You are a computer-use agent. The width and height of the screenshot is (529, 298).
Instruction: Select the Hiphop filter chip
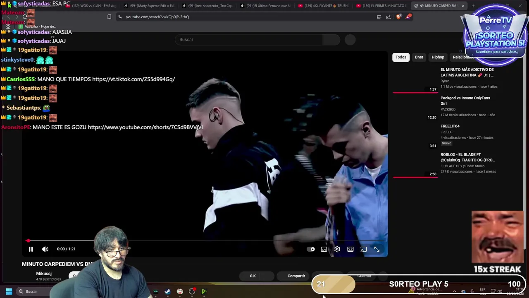438,57
